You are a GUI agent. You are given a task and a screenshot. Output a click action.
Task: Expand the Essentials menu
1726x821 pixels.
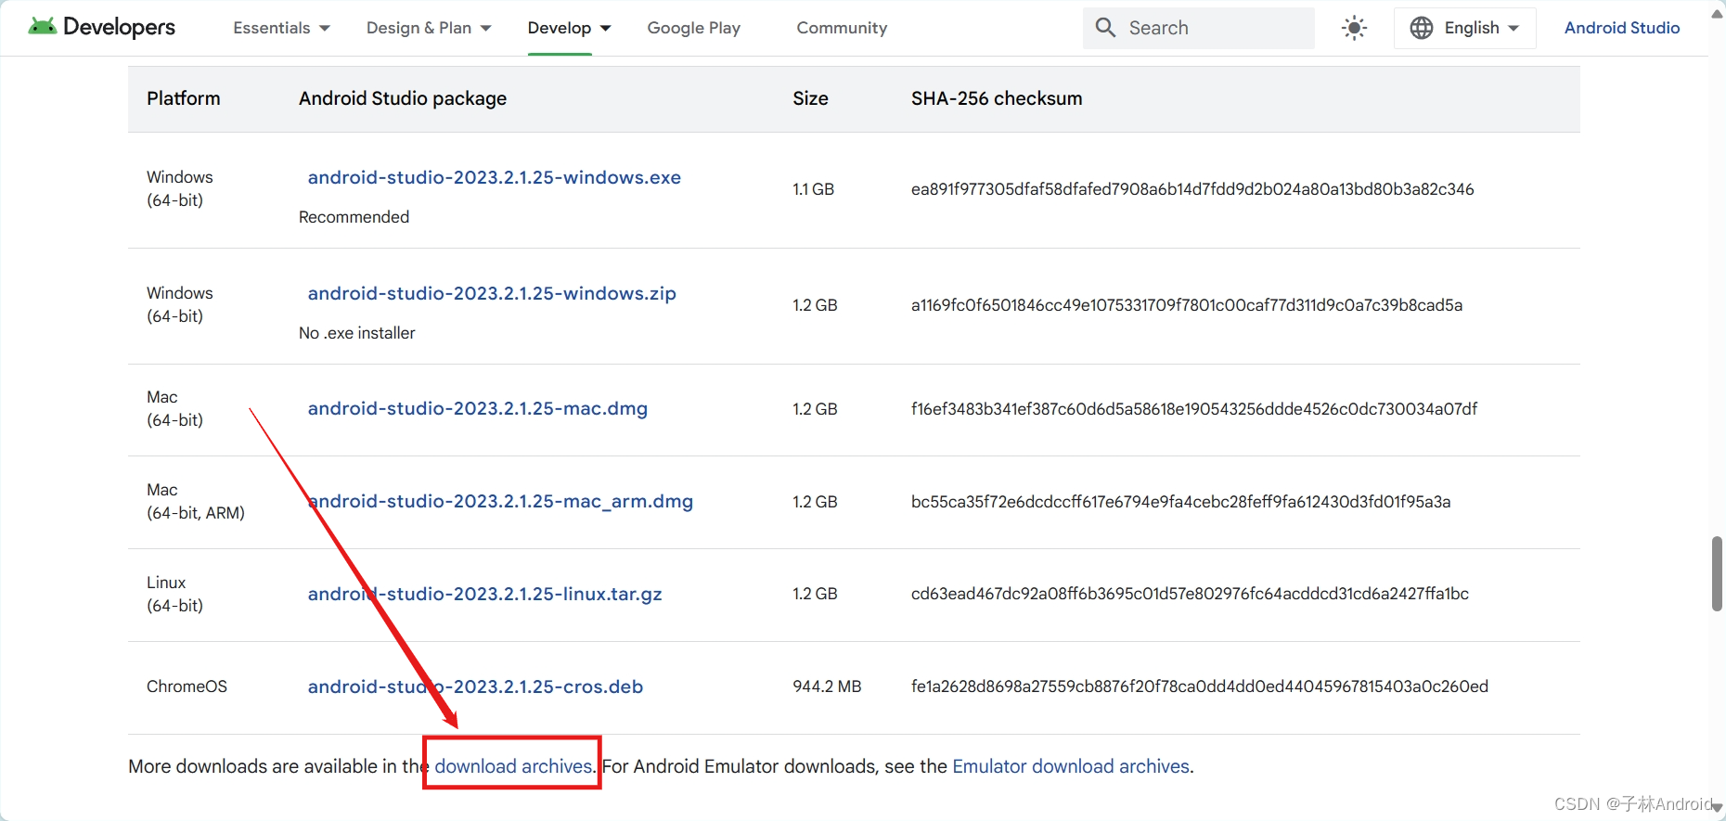[x=281, y=28]
